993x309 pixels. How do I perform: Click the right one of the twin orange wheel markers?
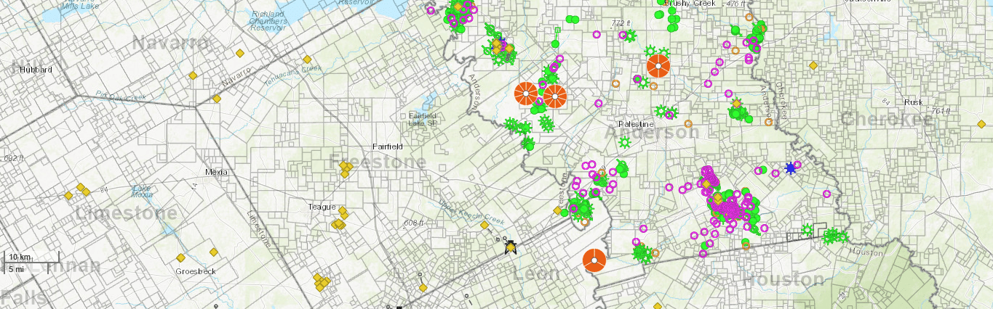[554, 96]
